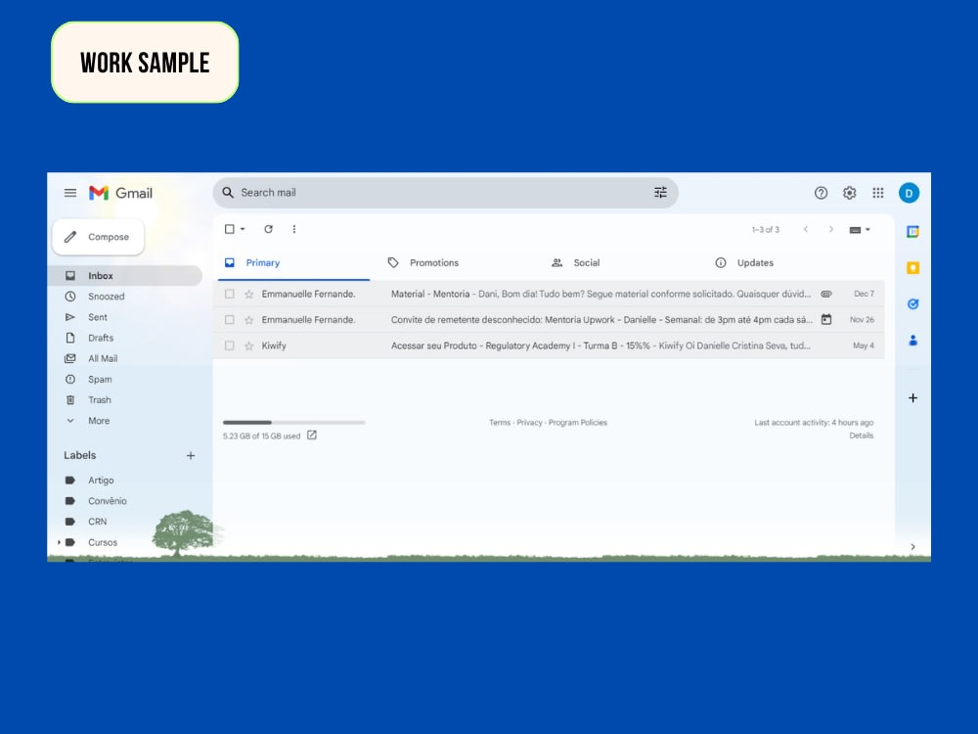978x734 pixels.
Task: Open the Settings gear icon
Action: tap(850, 193)
